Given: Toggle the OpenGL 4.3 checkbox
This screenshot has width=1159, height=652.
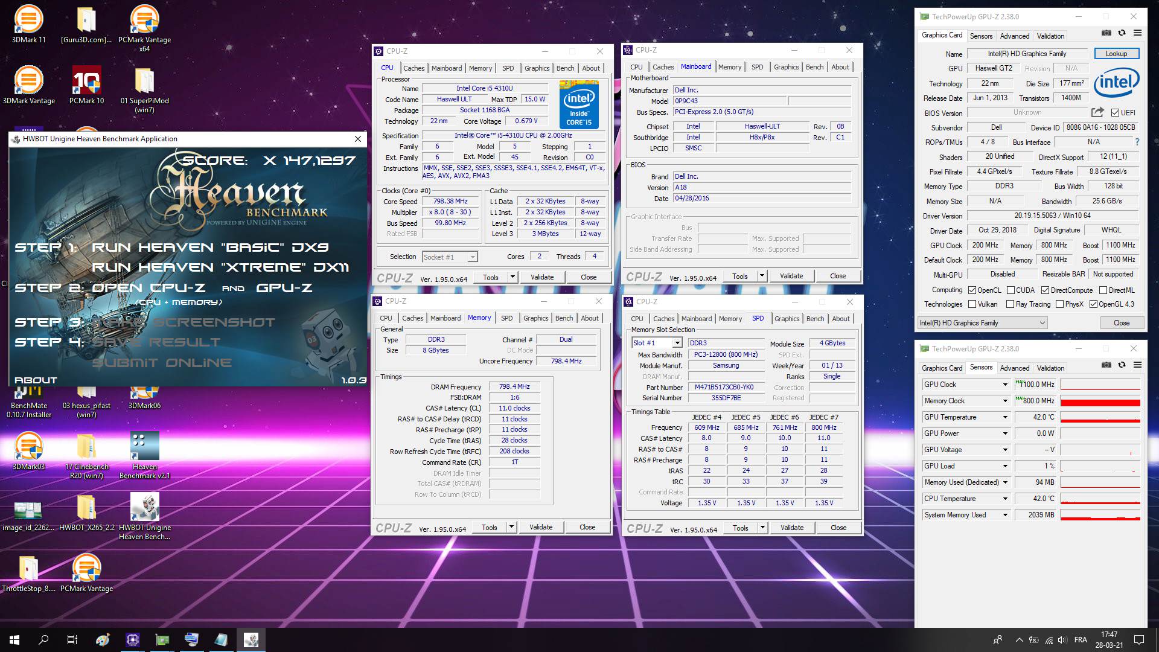Looking at the screenshot, I should 1093,304.
